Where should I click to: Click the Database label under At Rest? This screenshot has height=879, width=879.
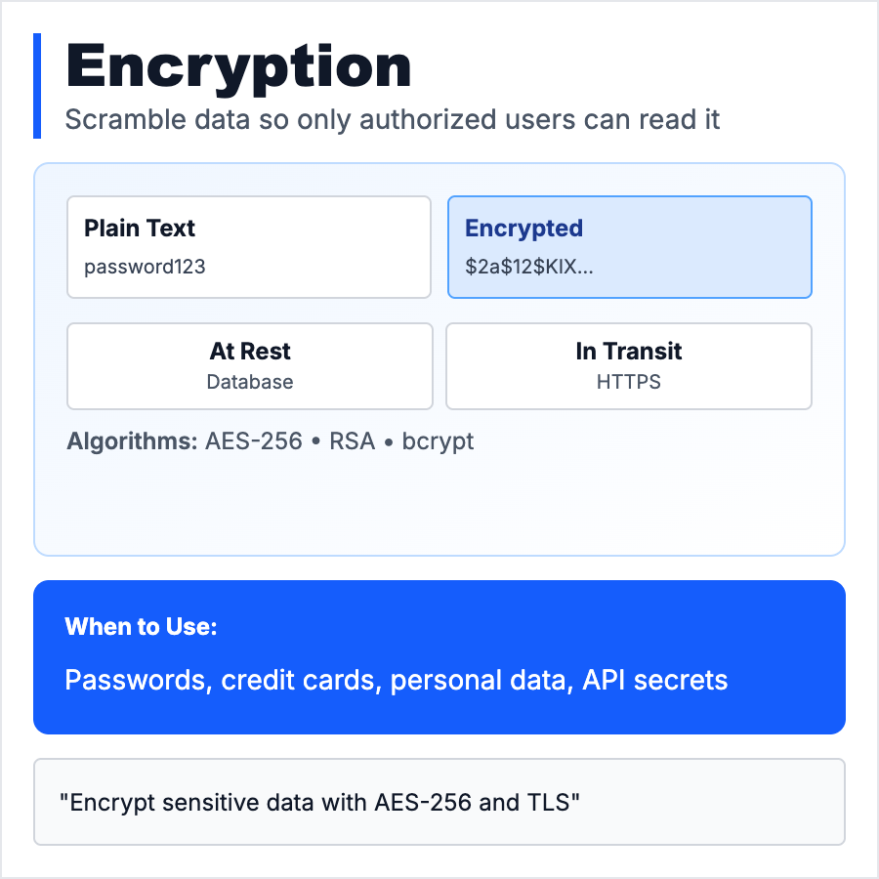click(250, 382)
